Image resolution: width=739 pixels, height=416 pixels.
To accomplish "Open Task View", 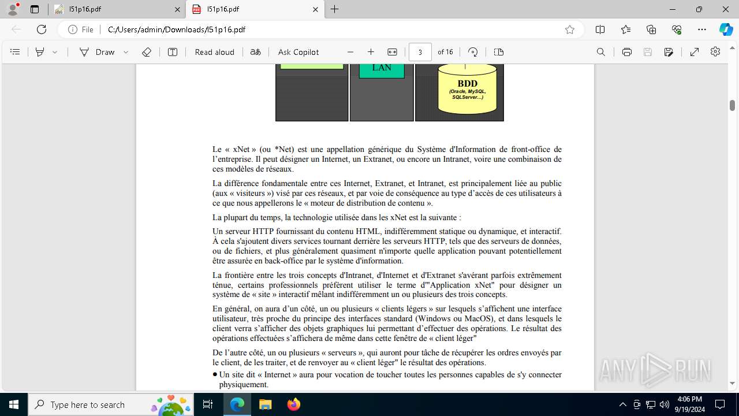I will point(208,404).
